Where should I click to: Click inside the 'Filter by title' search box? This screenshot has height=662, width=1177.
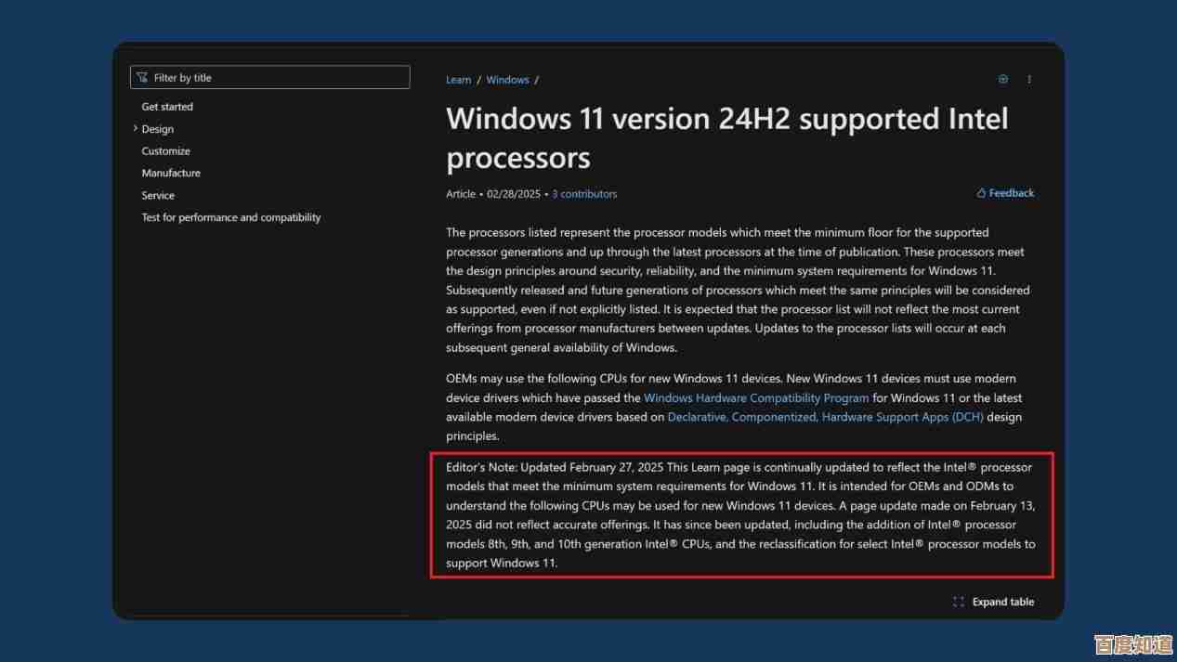tap(269, 77)
